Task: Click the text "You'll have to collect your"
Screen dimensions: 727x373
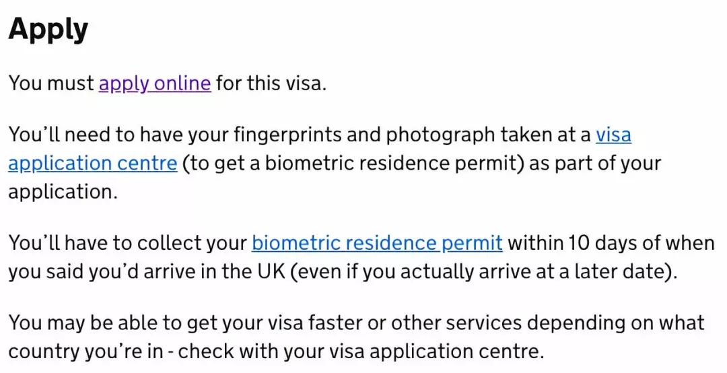Action: click(128, 242)
